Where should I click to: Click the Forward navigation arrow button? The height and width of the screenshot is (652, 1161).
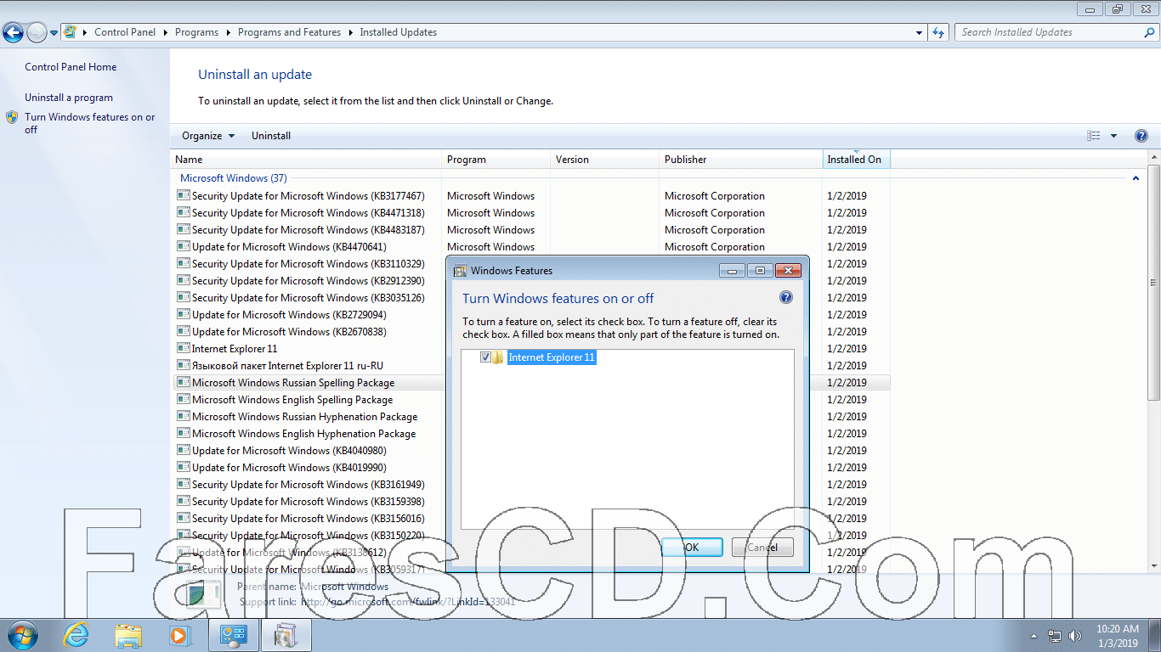pos(37,33)
